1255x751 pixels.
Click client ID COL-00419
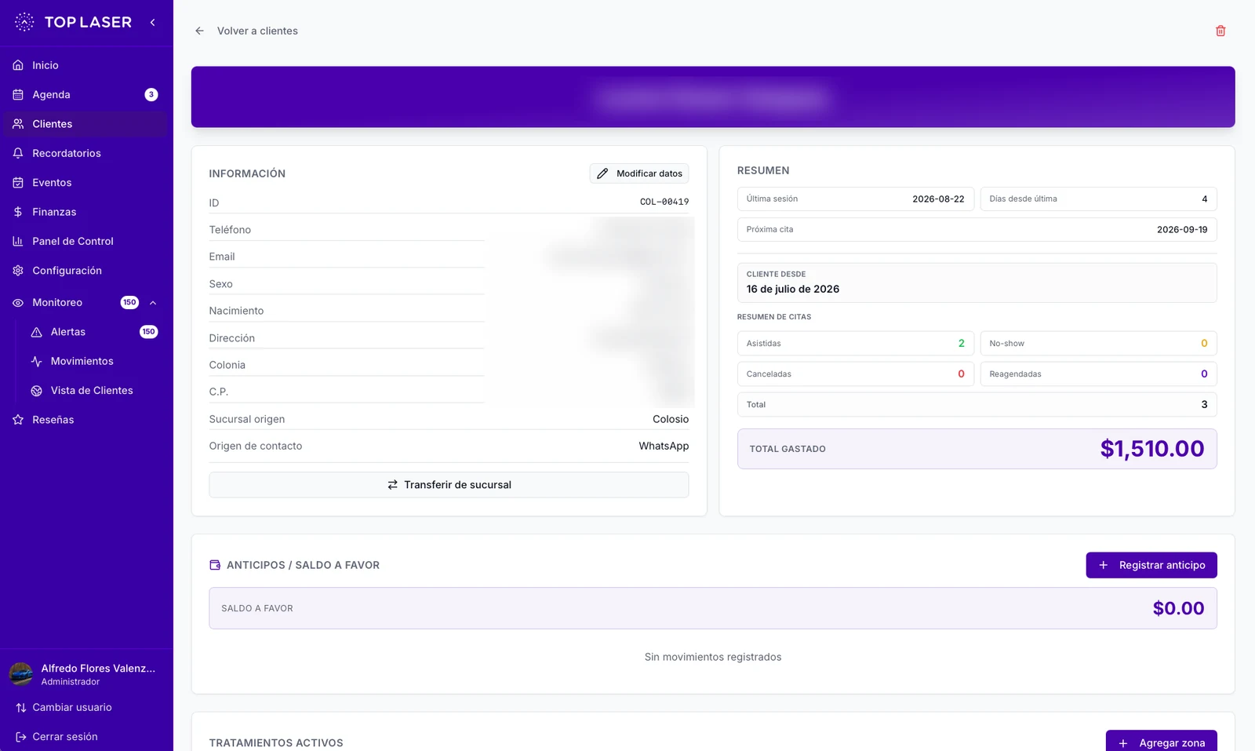click(664, 202)
